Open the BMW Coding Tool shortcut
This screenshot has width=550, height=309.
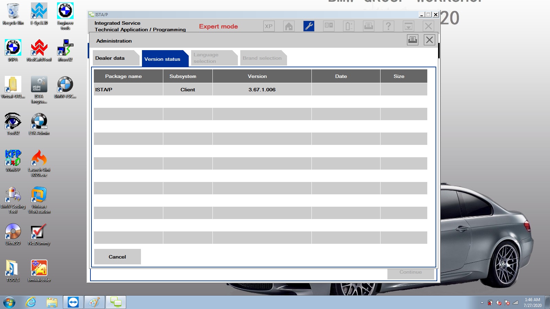pyautogui.click(x=13, y=200)
